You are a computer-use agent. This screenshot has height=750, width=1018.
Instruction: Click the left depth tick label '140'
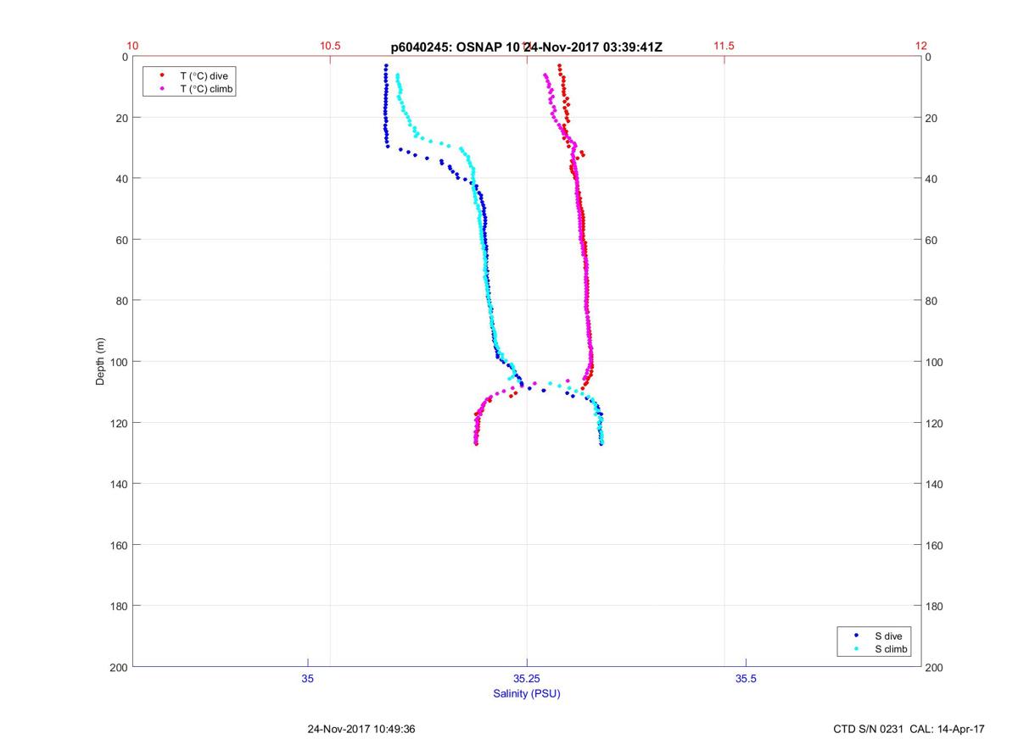[x=120, y=484]
